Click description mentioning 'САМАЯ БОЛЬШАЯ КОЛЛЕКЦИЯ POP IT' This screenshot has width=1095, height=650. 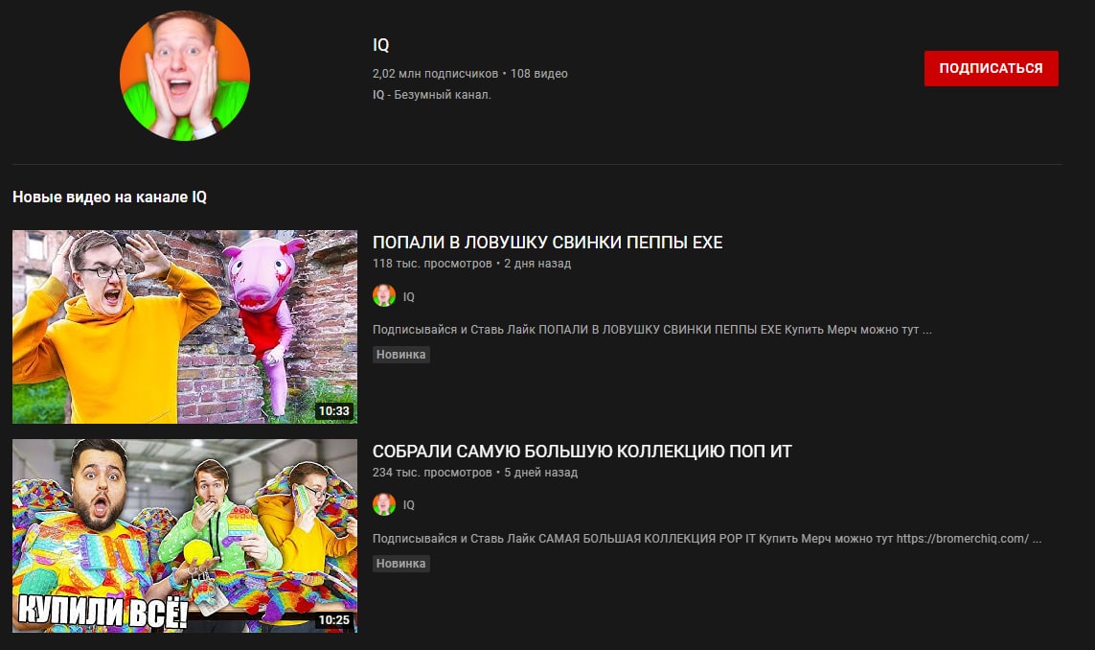(x=707, y=538)
